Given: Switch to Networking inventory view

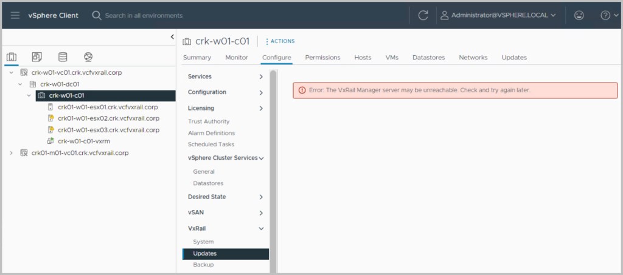Looking at the screenshot, I should pos(88,57).
